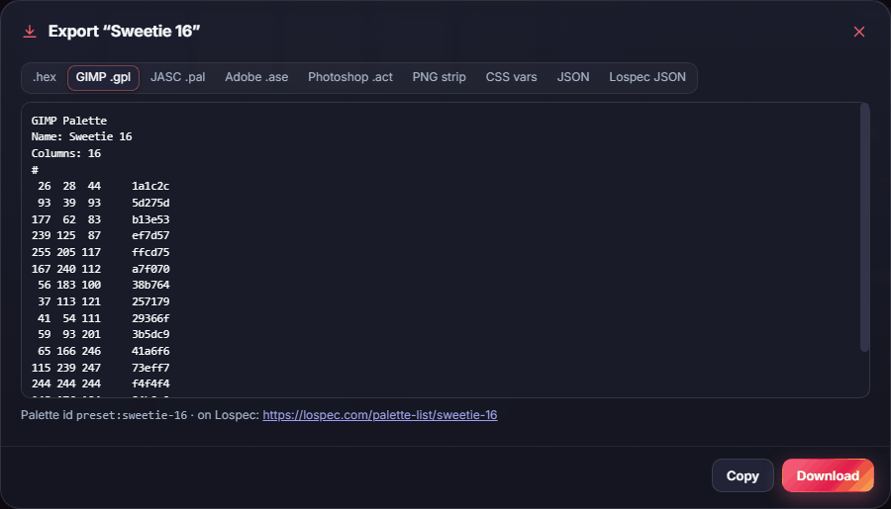
Task: Click the 'Columns: 16' line
Action: 66,153
